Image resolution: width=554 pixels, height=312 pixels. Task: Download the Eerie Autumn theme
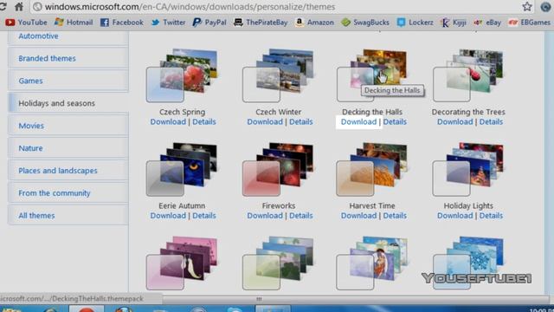click(x=168, y=216)
